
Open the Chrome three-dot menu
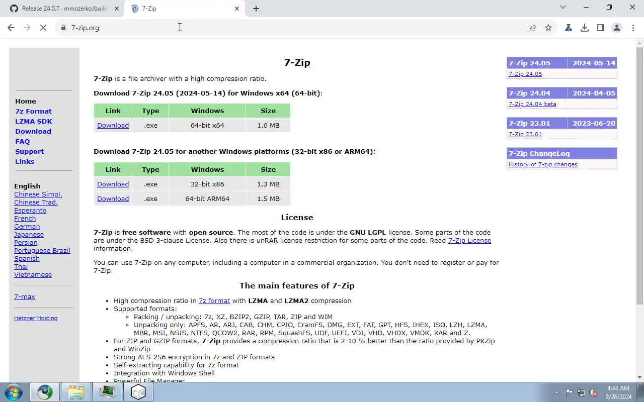click(x=633, y=28)
